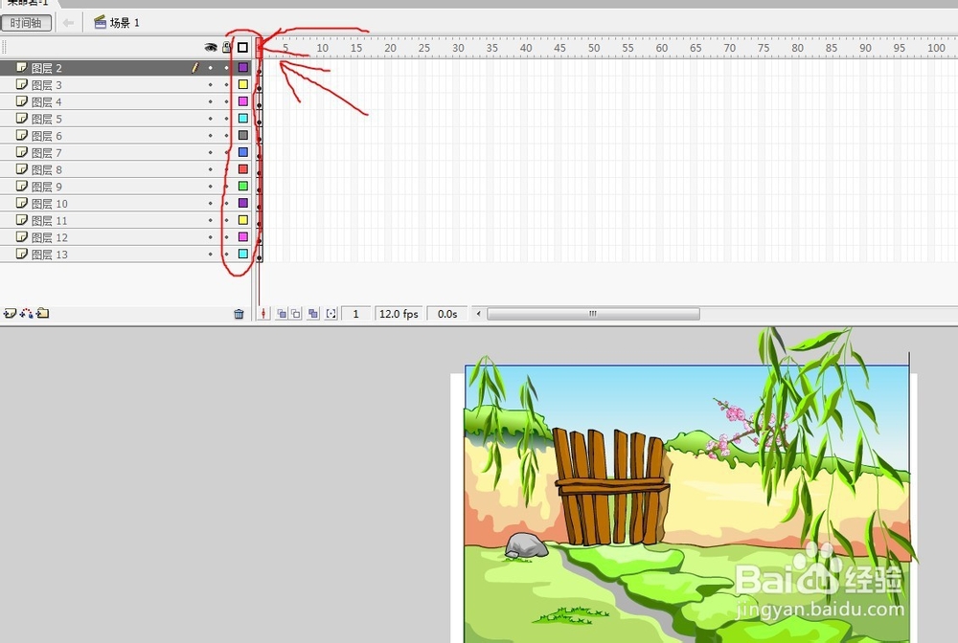Select the 图层 10 layer name
This screenshot has height=643, width=958.
pos(50,204)
